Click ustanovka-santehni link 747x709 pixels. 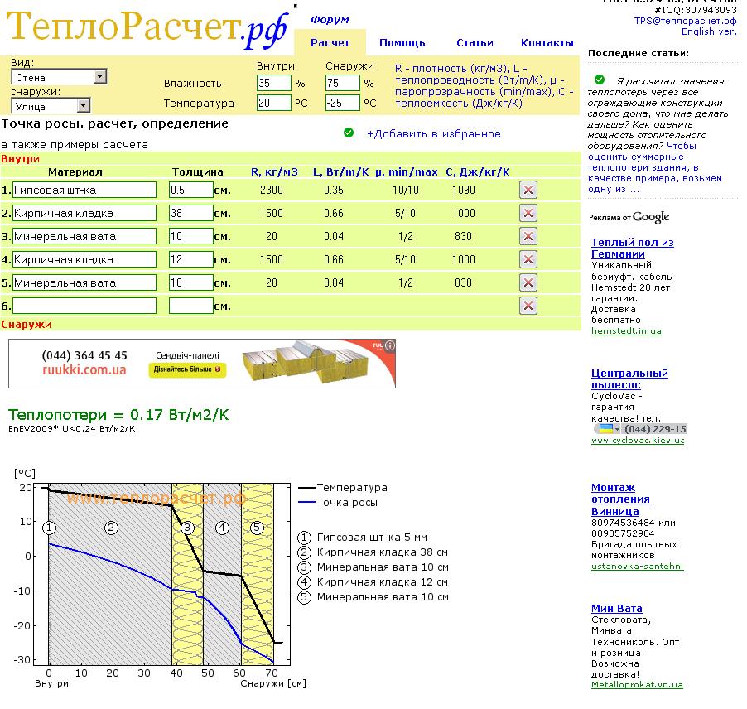637,566
